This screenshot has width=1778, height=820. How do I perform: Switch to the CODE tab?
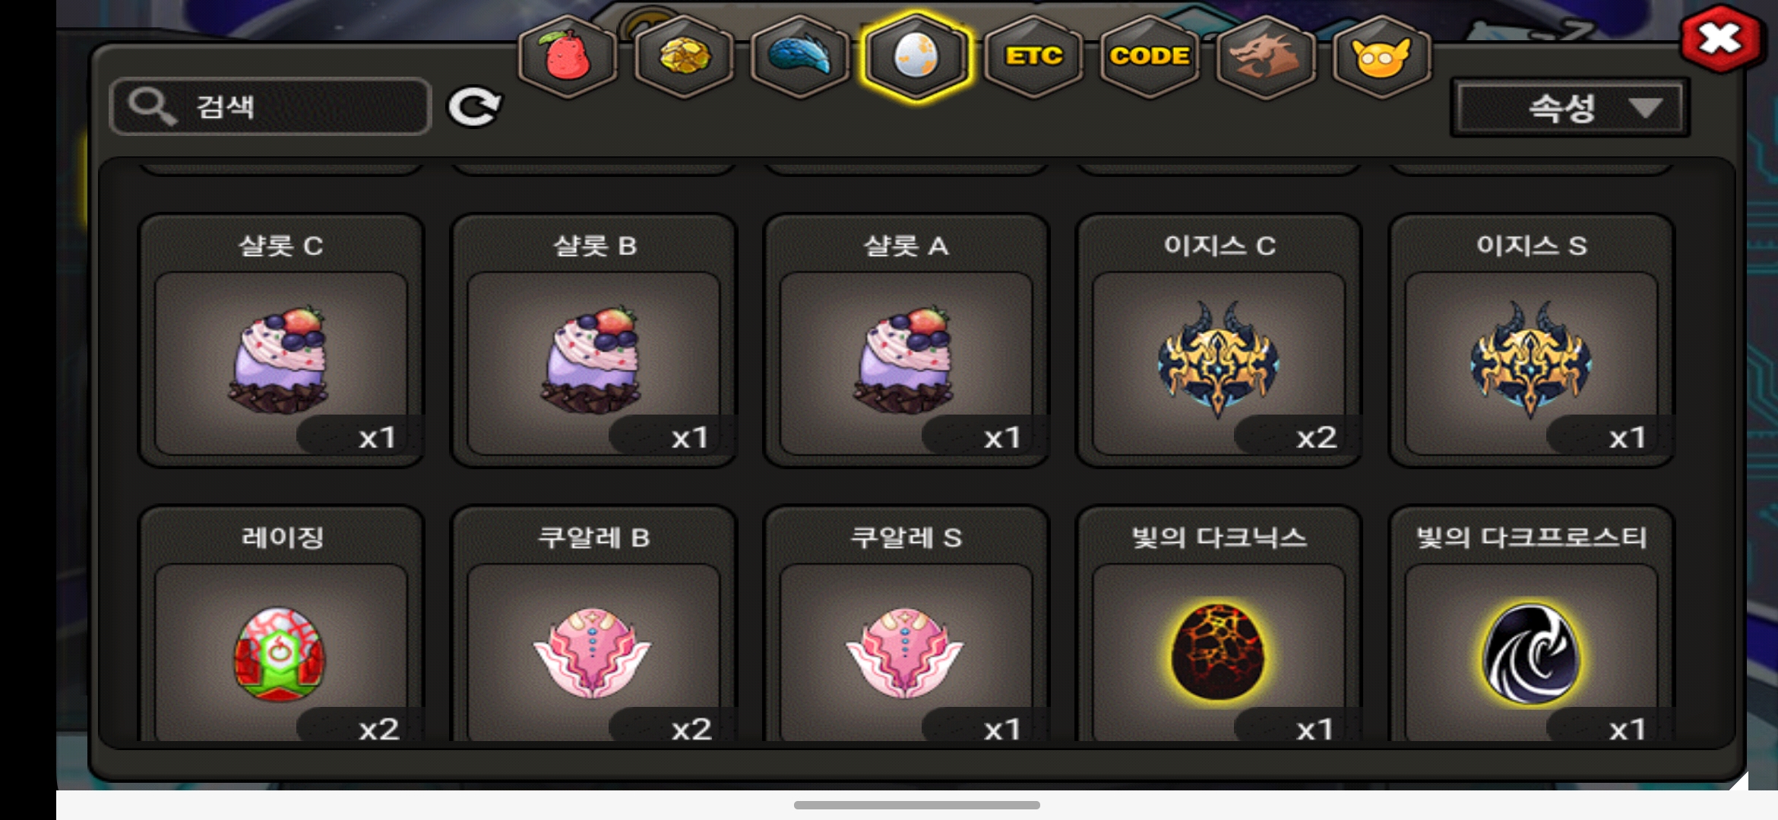click(x=1150, y=56)
